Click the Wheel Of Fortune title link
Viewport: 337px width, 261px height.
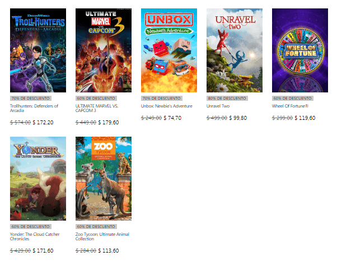coord(290,106)
